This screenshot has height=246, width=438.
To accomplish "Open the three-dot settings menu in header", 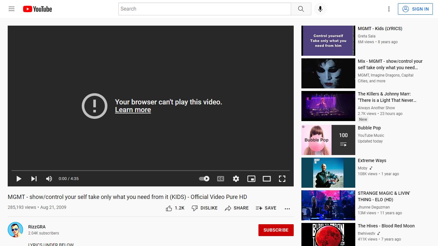I will click(389, 9).
